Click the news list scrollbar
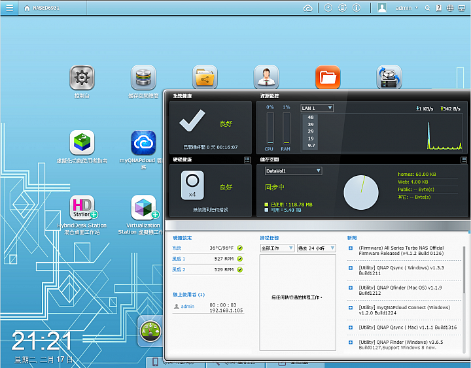 (x=464, y=270)
